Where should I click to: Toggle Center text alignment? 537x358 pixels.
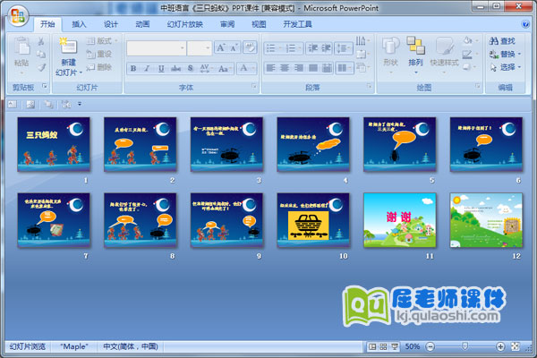click(x=285, y=68)
